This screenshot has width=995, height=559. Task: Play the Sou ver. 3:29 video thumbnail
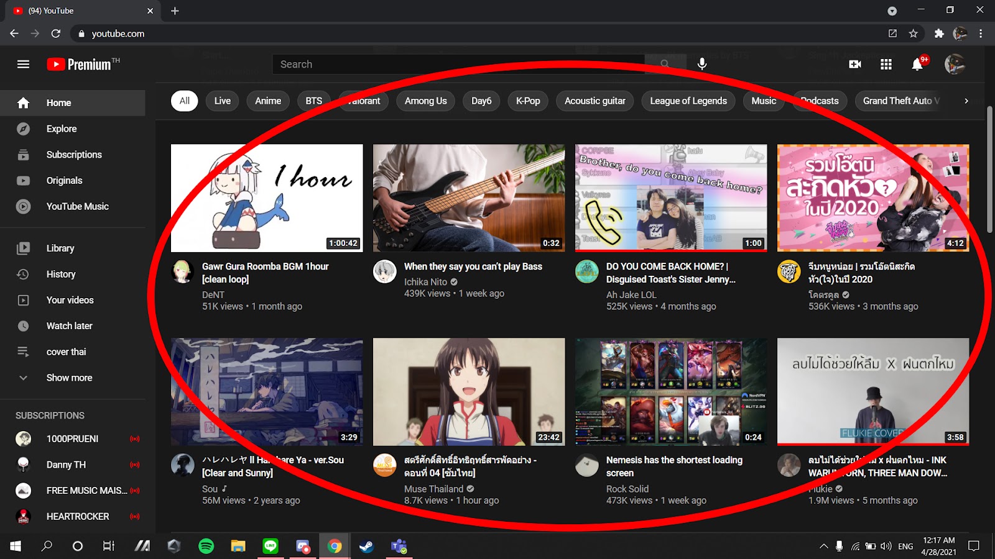[x=267, y=392]
